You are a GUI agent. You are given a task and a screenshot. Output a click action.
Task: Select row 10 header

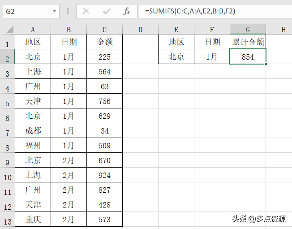pyautogui.click(x=7, y=175)
